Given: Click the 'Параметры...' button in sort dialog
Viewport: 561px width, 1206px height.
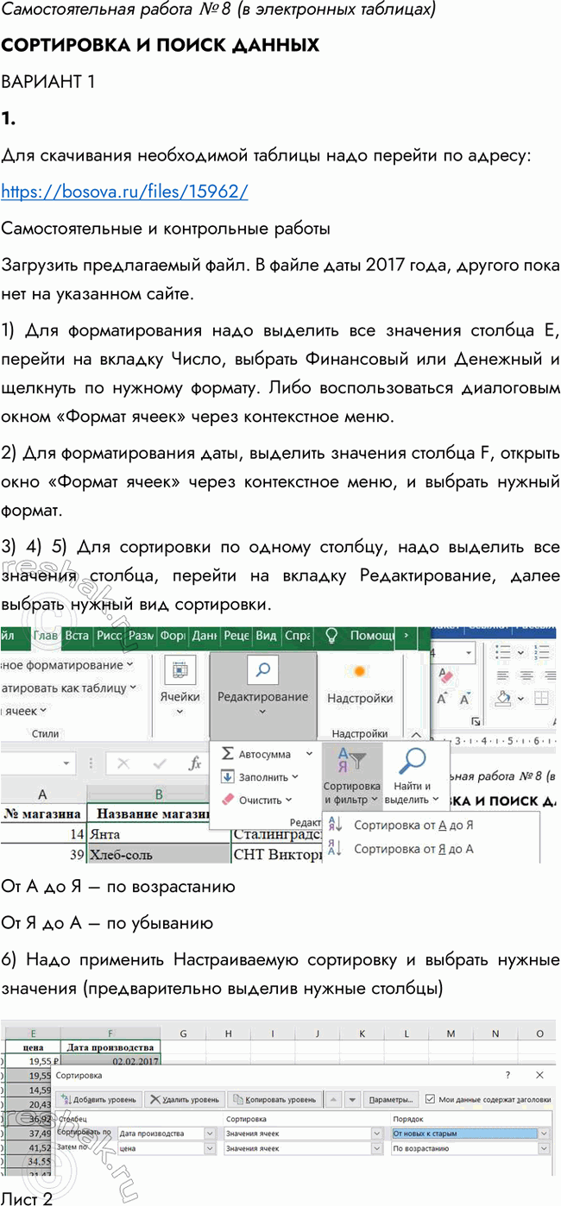Looking at the screenshot, I should pyautogui.click(x=392, y=1100).
